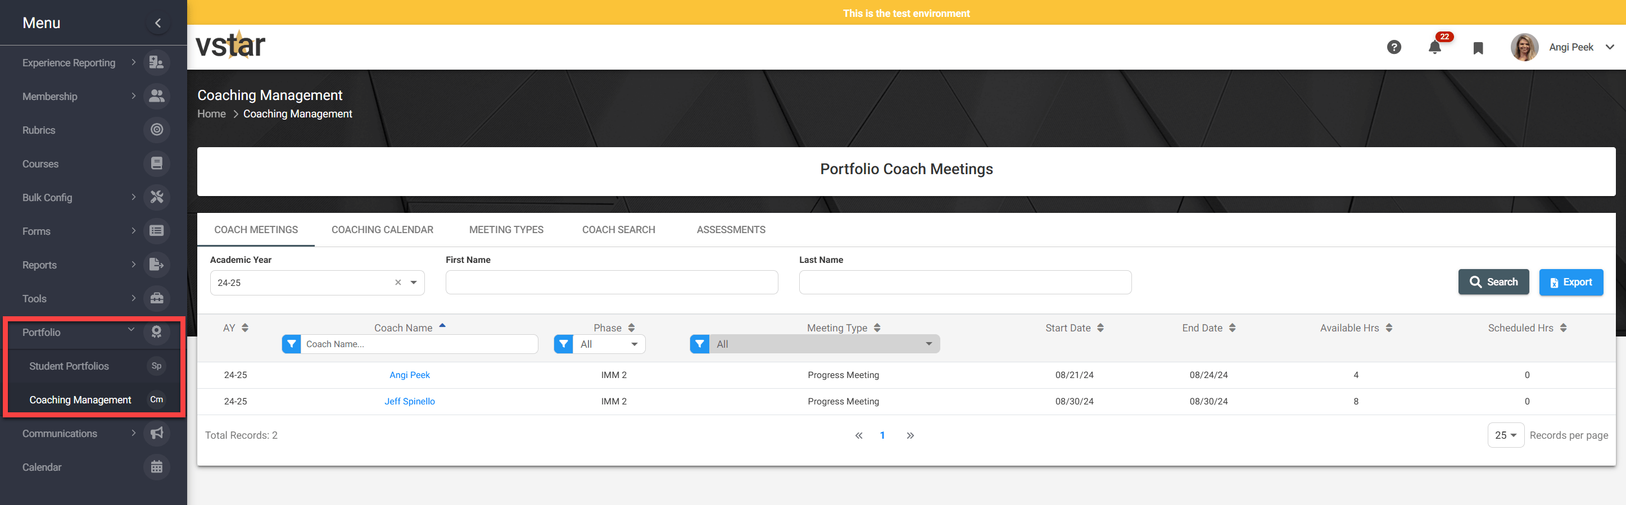The height and width of the screenshot is (505, 1626).
Task: Click the Rubrics target icon
Action: pyautogui.click(x=157, y=130)
